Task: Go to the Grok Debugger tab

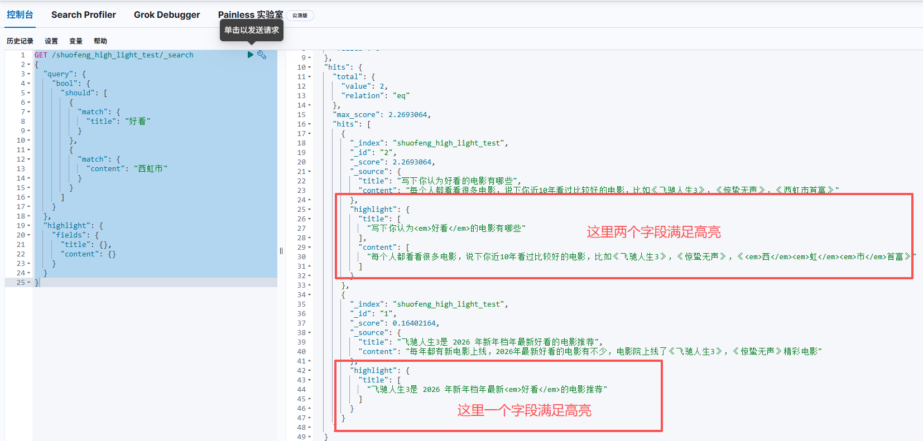Action: tap(167, 14)
